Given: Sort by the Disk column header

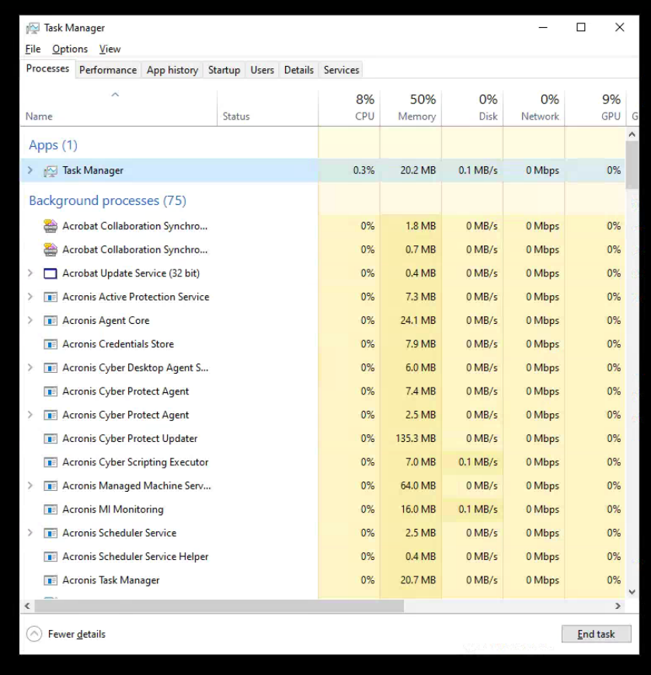Looking at the screenshot, I should pos(472,108).
